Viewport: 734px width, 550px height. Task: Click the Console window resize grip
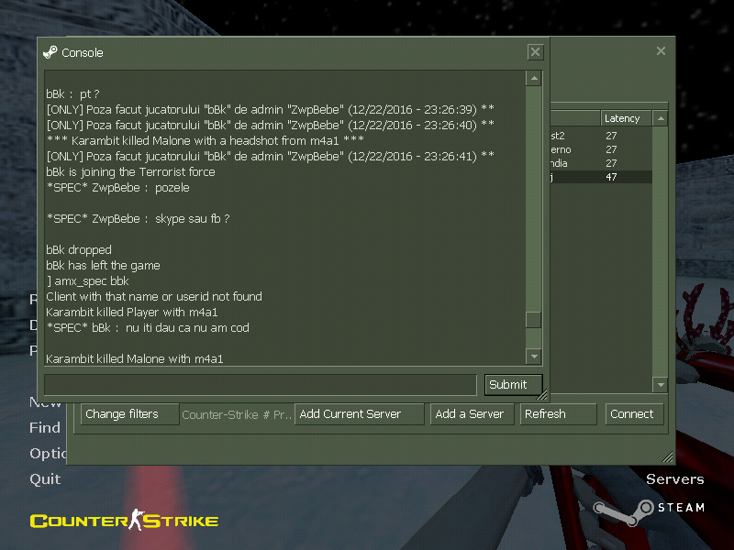(542, 395)
